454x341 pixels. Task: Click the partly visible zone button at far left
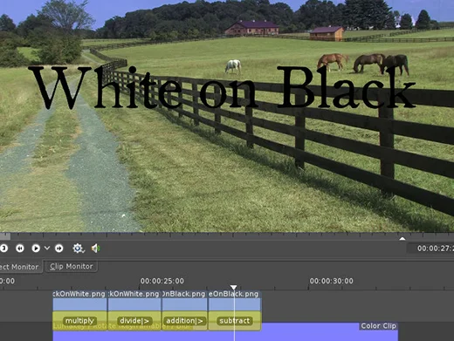point(3,249)
